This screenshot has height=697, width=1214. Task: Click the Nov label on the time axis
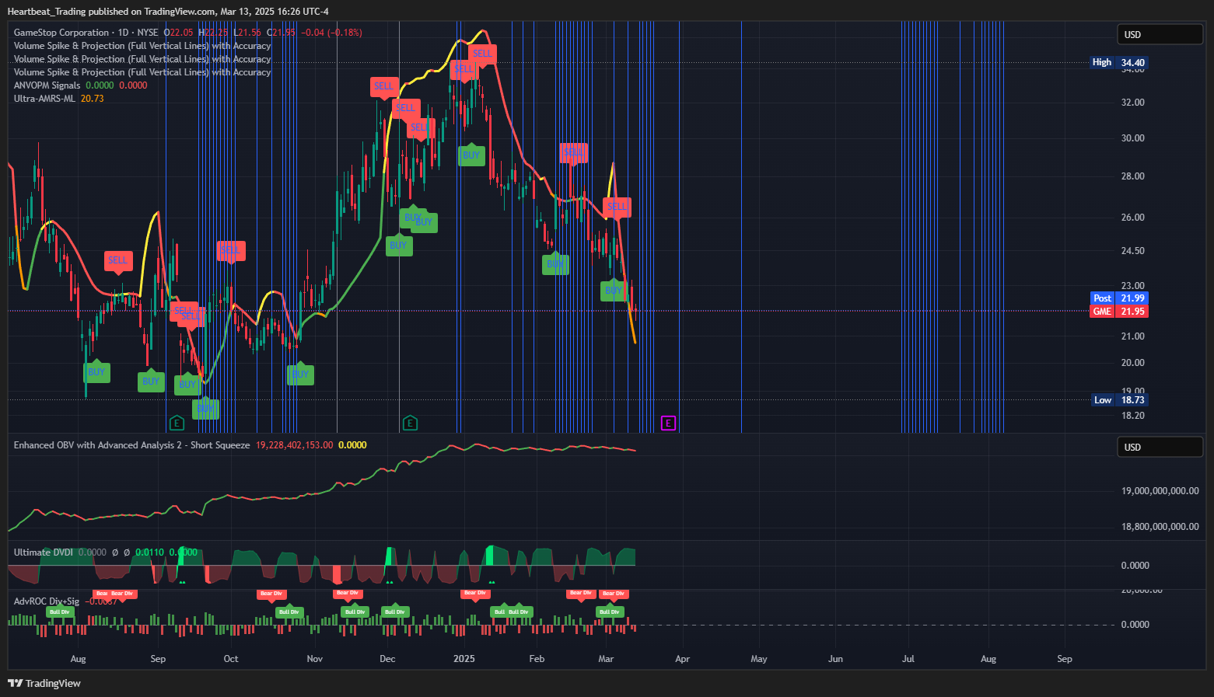click(315, 659)
